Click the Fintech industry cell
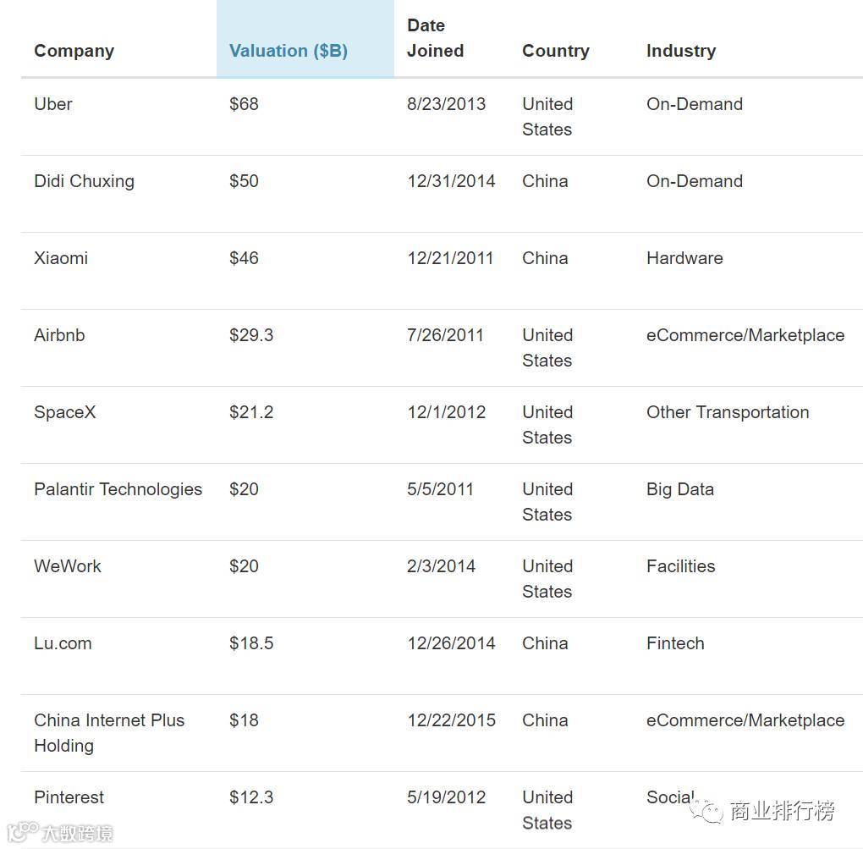863x849 pixels. pyautogui.click(x=675, y=643)
